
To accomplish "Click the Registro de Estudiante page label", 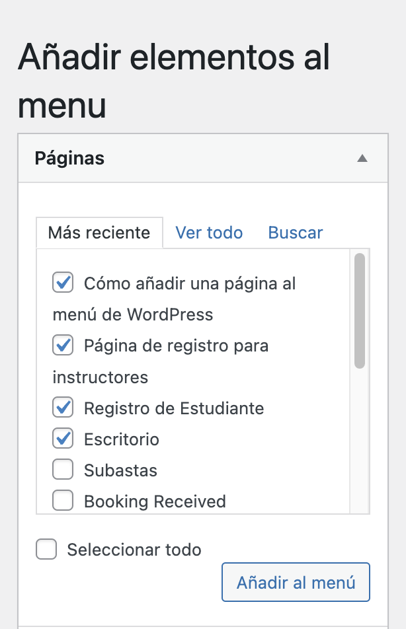I will pos(174,408).
